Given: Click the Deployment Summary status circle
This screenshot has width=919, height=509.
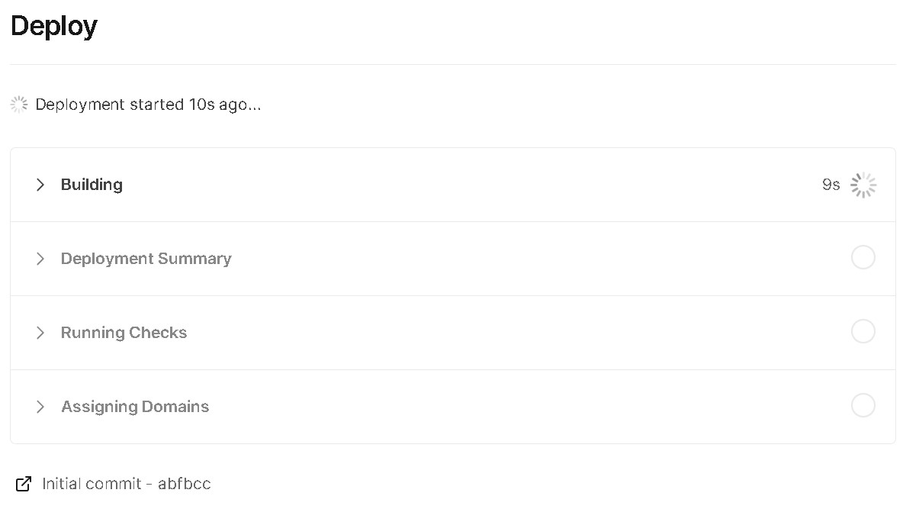Looking at the screenshot, I should pyautogui.click(x=863, y=258).
